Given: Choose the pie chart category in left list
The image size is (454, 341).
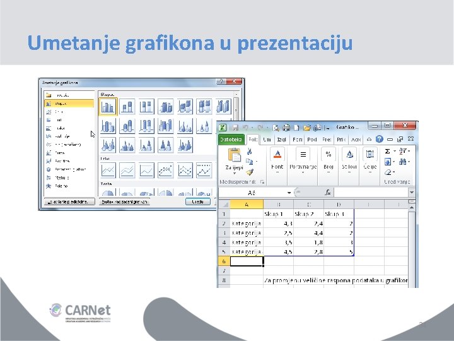Looking at the screenshot, I should point(69,120).
